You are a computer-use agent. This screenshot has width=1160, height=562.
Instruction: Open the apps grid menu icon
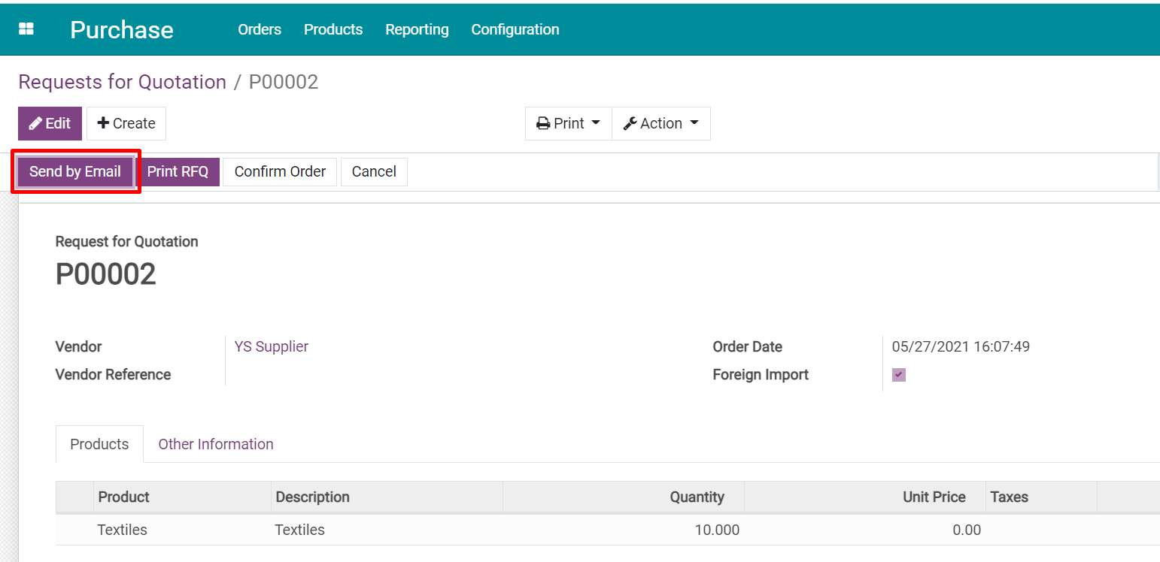point(26,29)
